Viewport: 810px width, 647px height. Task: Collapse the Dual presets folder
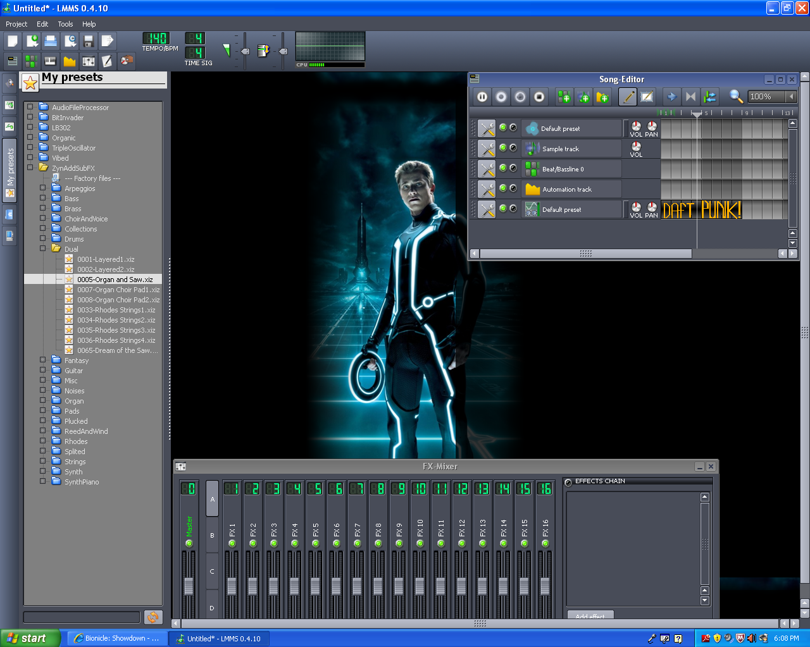[42, 249]
